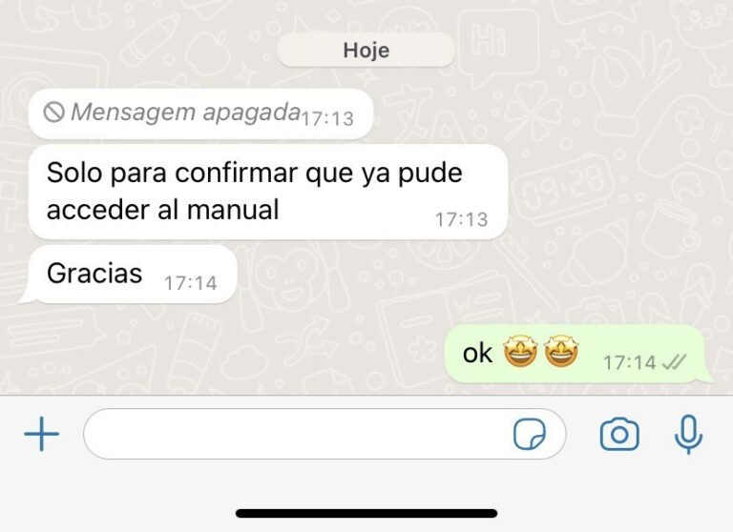Tap the 'Solo para confirmar' message bubble

click(268, 192)
